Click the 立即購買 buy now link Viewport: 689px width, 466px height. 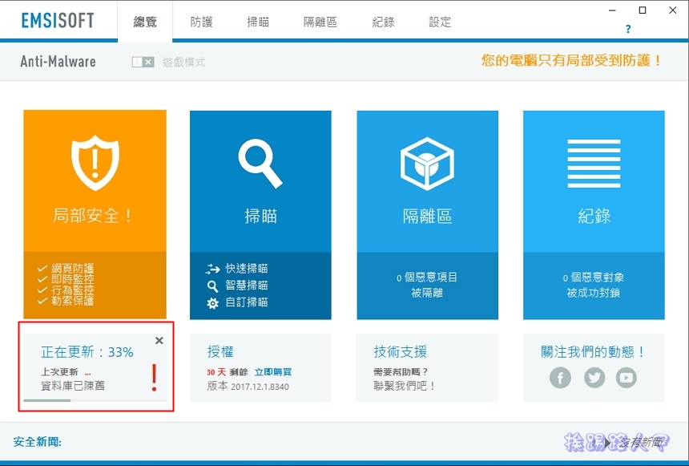tap(273, 372)
